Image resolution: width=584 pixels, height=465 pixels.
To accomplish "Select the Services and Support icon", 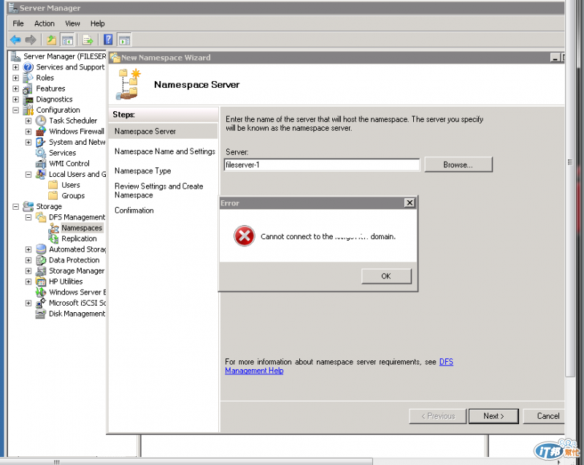I will click(28, 67).
